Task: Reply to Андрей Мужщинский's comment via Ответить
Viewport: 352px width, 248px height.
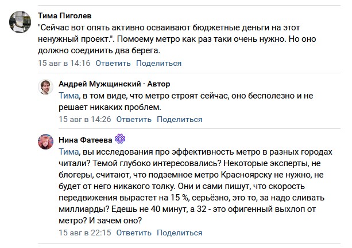Action: click(134, 119)
